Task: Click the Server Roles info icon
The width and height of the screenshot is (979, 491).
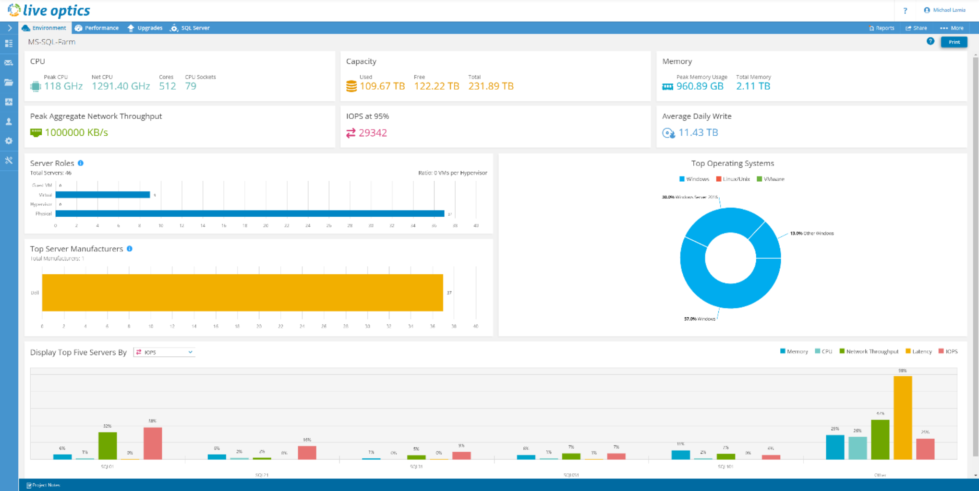Action: (x=81, y=163)
